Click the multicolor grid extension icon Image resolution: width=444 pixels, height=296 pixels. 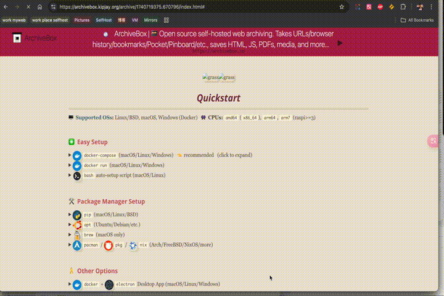click(358, 7)
